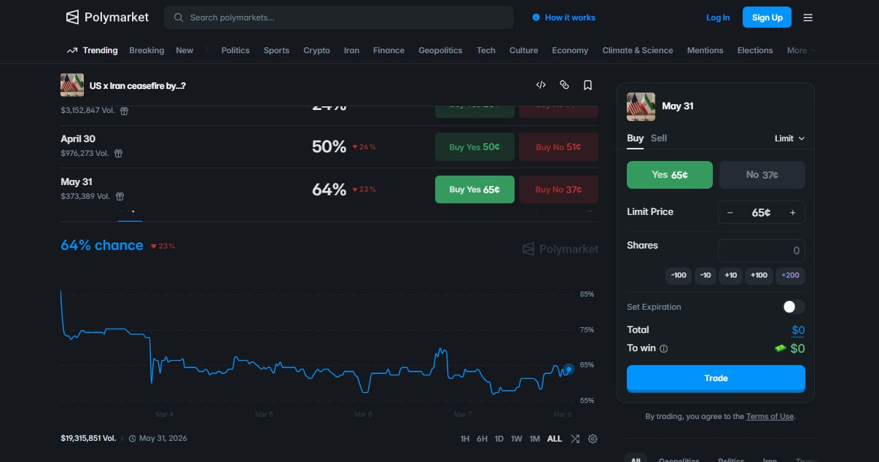Open chart settings gear icon
This screenshot has width=879, height=462.
pyautogui.click(x=593, y=439)
